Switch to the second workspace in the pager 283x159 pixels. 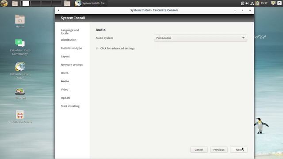[x=35, y=3]
